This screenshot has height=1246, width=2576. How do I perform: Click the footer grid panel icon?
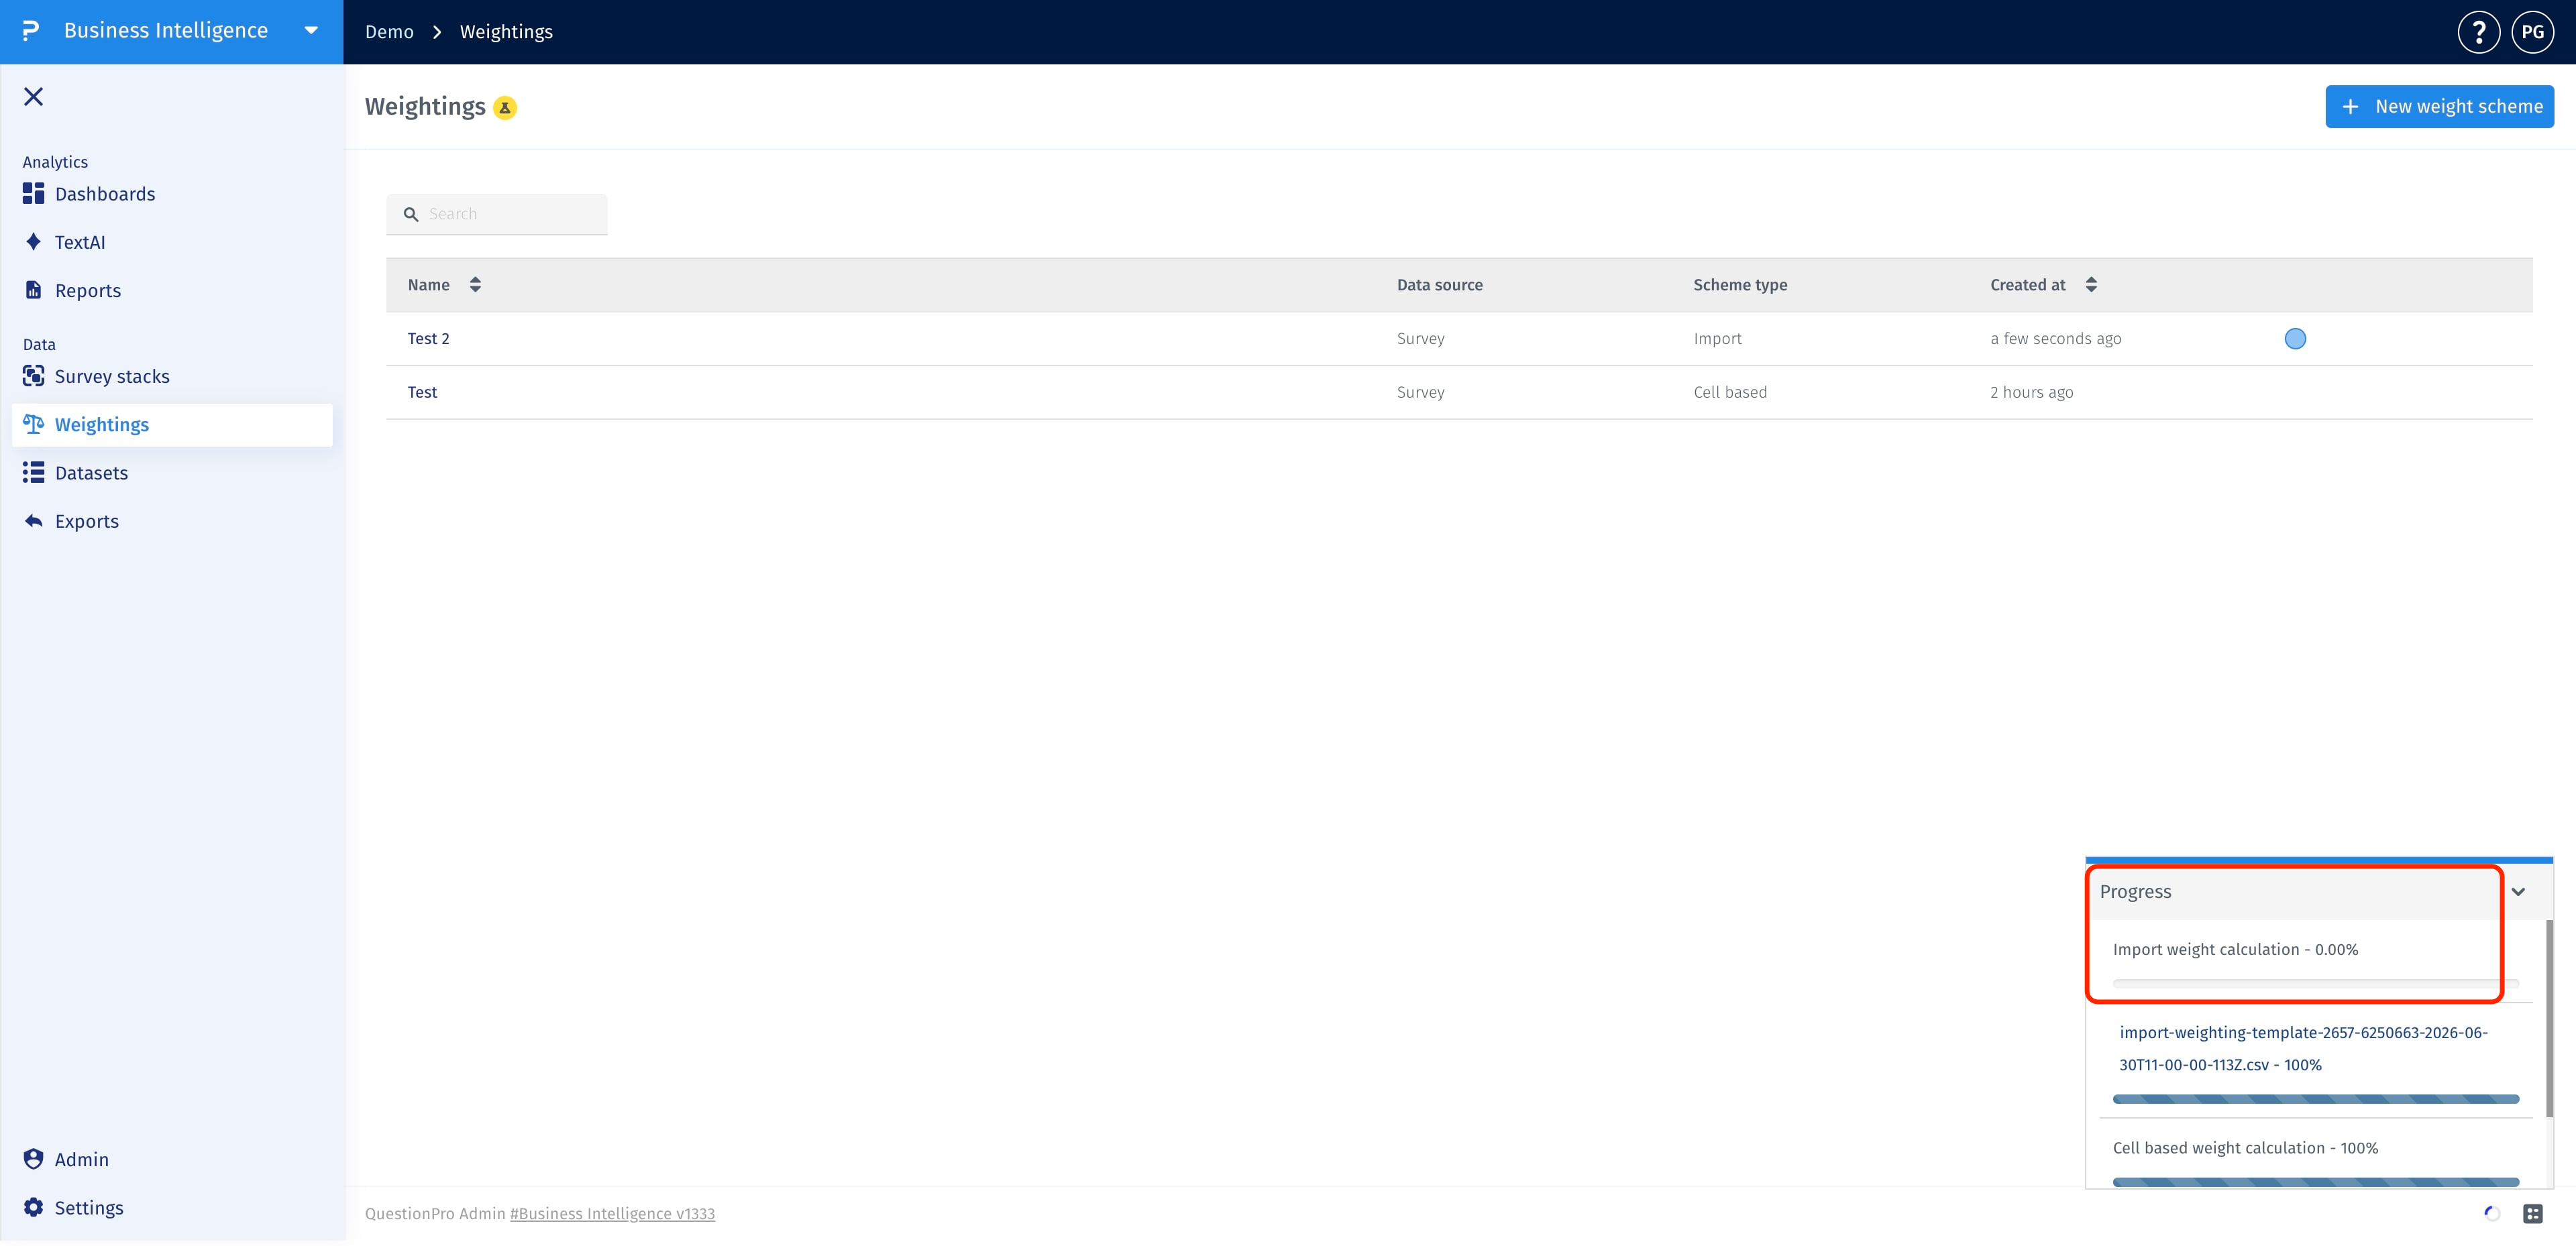tap(2532, 1214)
